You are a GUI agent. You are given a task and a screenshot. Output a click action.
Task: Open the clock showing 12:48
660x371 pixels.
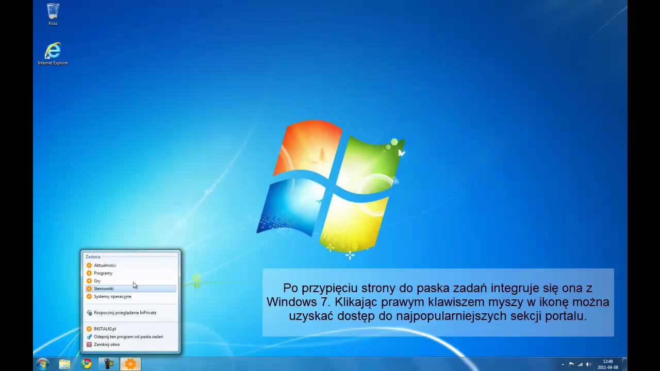pos(608,364)
